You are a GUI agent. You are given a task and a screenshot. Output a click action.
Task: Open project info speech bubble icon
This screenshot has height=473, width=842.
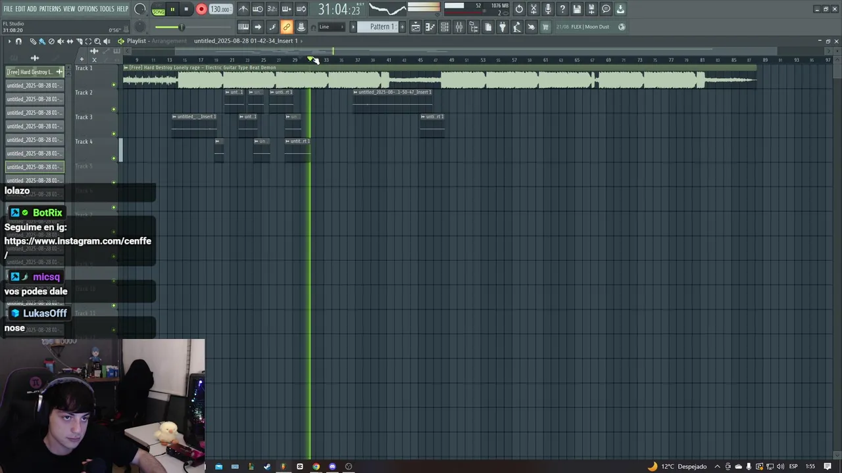click(x=606, y=9)
